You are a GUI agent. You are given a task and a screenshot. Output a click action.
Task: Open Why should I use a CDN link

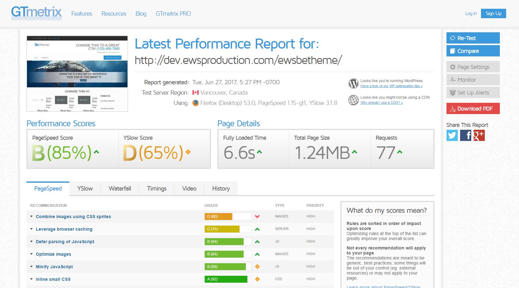381,102
